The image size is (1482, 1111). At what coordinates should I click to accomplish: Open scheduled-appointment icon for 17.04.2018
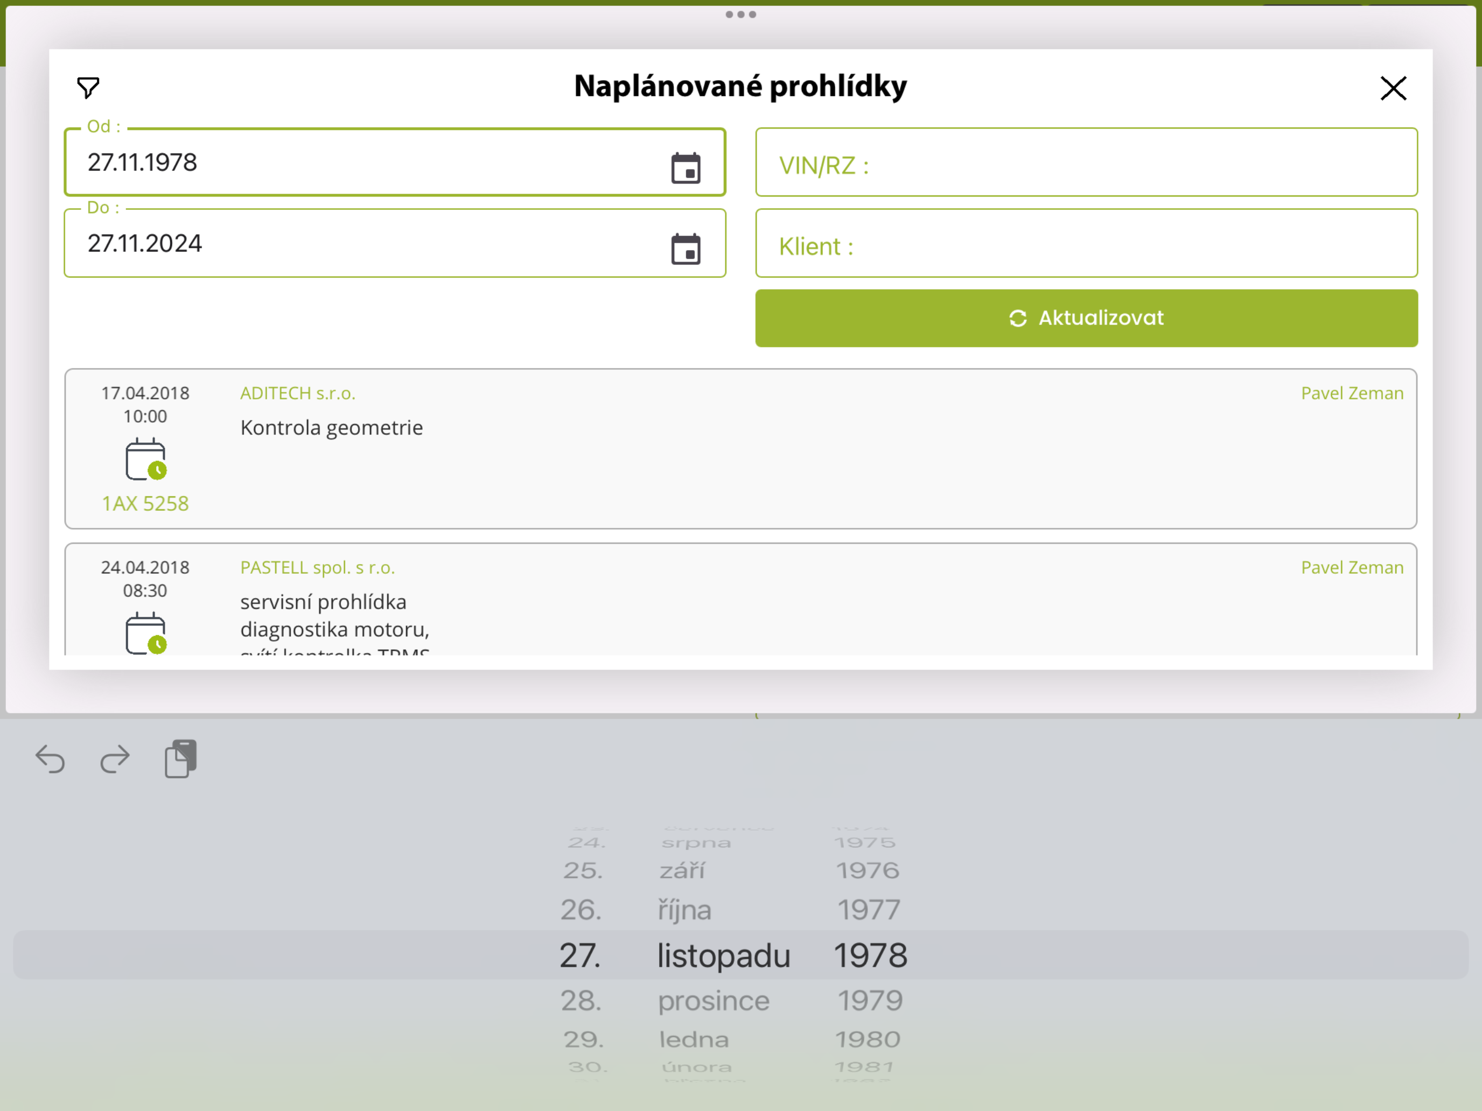[x=145, y=459]
